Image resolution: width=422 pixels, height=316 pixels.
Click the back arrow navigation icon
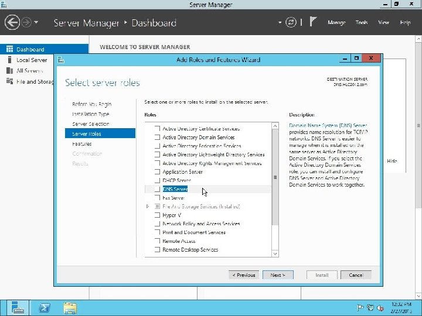pos(12,22)
